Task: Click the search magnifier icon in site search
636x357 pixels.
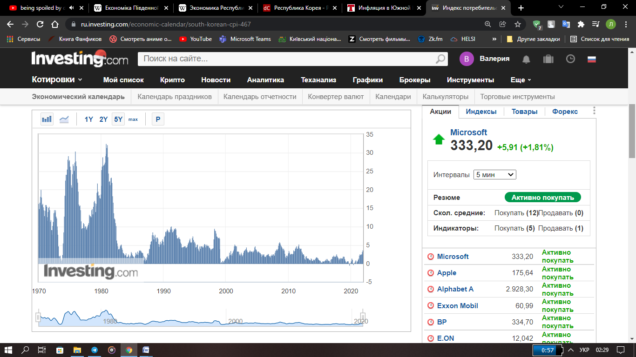Action: tap(440, 59)
